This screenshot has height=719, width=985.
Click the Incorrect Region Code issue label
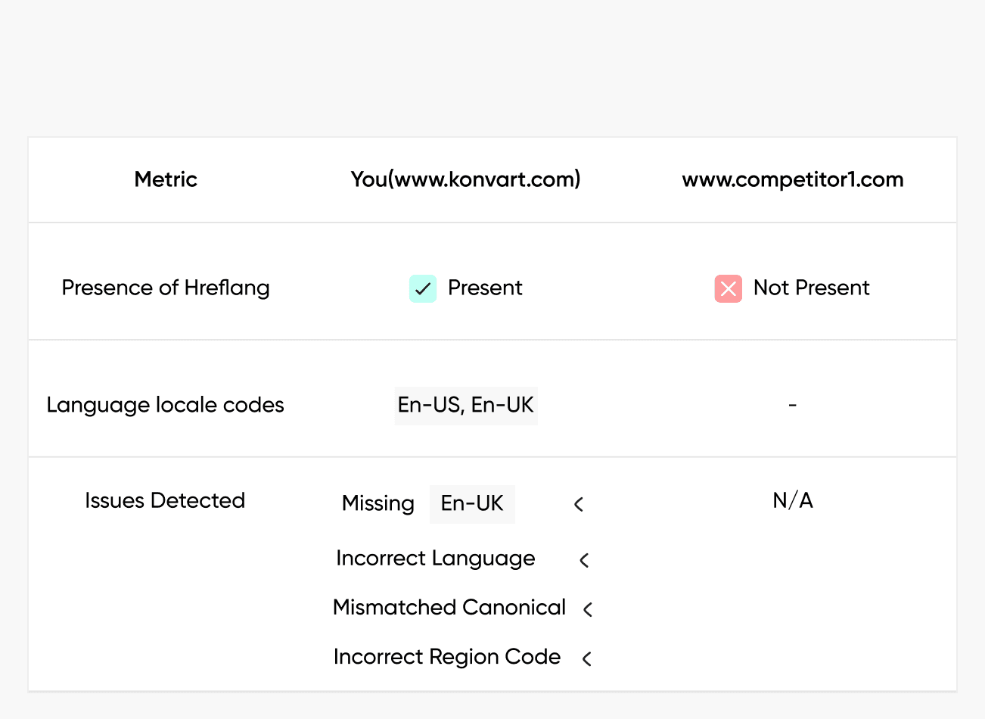(x=447, y=657)
